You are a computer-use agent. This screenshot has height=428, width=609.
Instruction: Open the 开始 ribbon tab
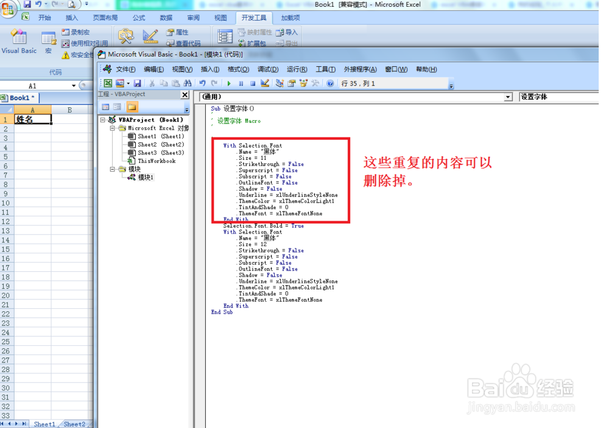(44, 18)
